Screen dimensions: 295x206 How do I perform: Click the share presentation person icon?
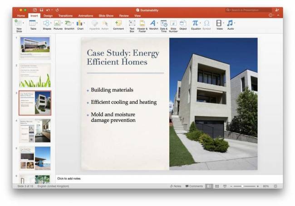tap(277, 10)
